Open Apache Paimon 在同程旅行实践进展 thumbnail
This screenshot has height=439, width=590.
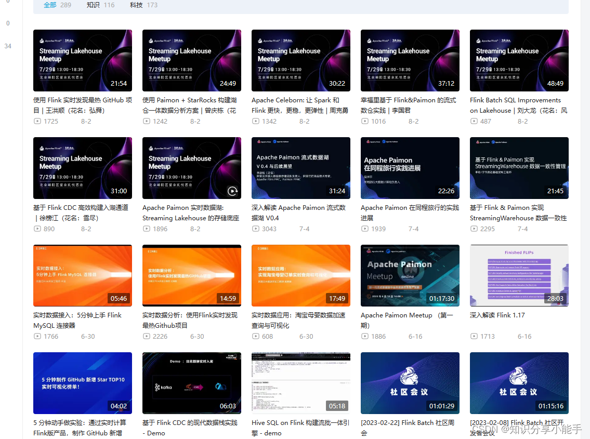(x=410, y=168)
